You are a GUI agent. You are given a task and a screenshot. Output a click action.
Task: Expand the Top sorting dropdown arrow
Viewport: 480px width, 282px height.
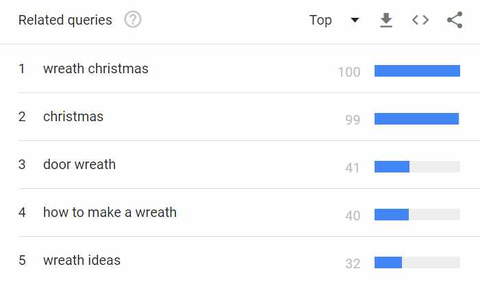tap(355, 20)
